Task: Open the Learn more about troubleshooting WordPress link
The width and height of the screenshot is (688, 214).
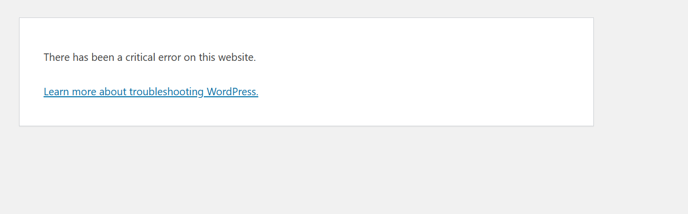Action: (x=151, y=92)
